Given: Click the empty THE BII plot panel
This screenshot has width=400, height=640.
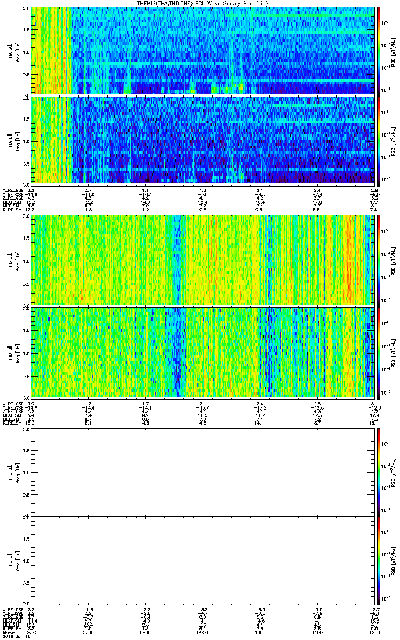Looking at the screenshot, I should coord(202,561).
